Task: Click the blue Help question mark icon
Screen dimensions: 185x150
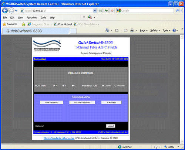Action: 174,30
